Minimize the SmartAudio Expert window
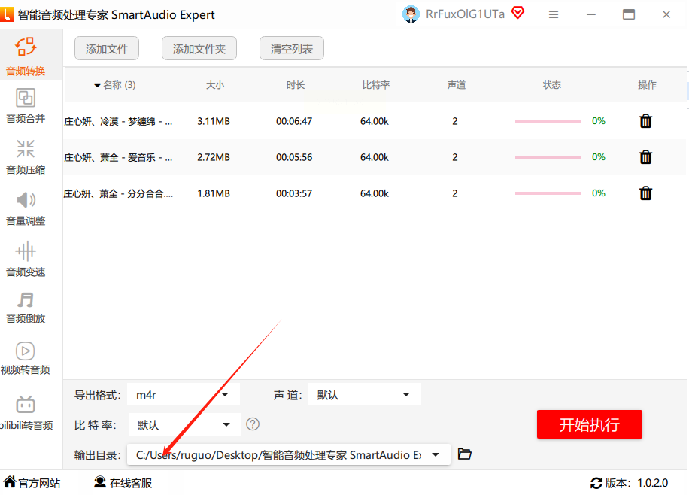689x495 pixels. pos(591,14)
